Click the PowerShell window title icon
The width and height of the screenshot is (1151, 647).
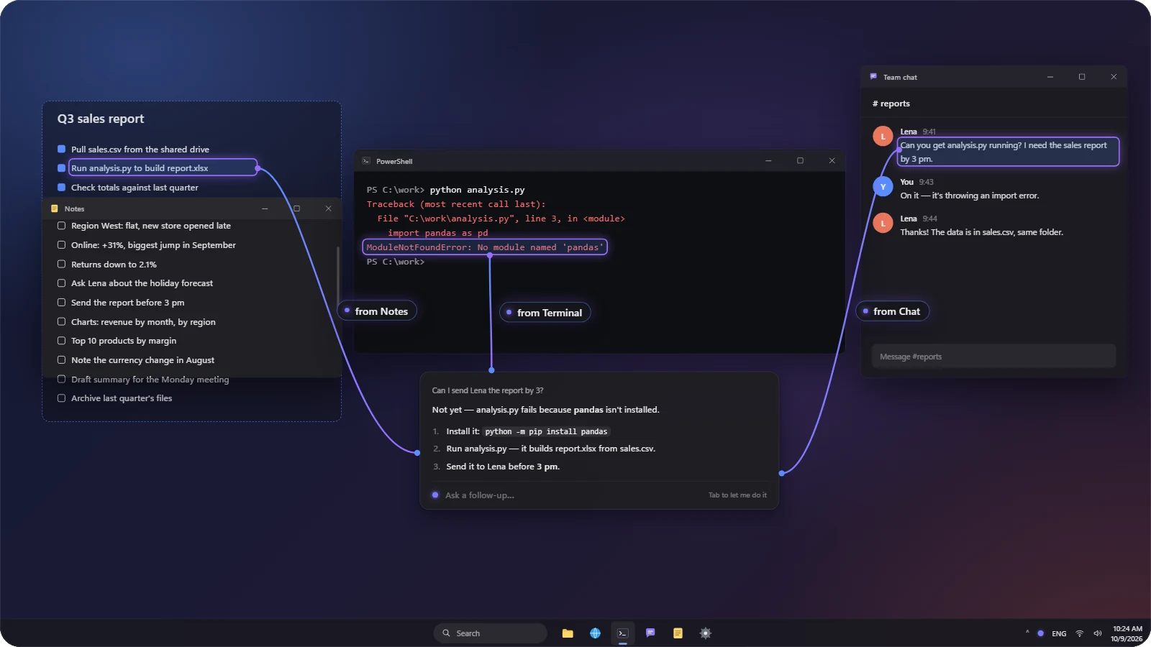(x=366, y=161)
